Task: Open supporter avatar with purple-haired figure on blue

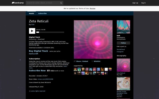Action: tap(83, 73)
